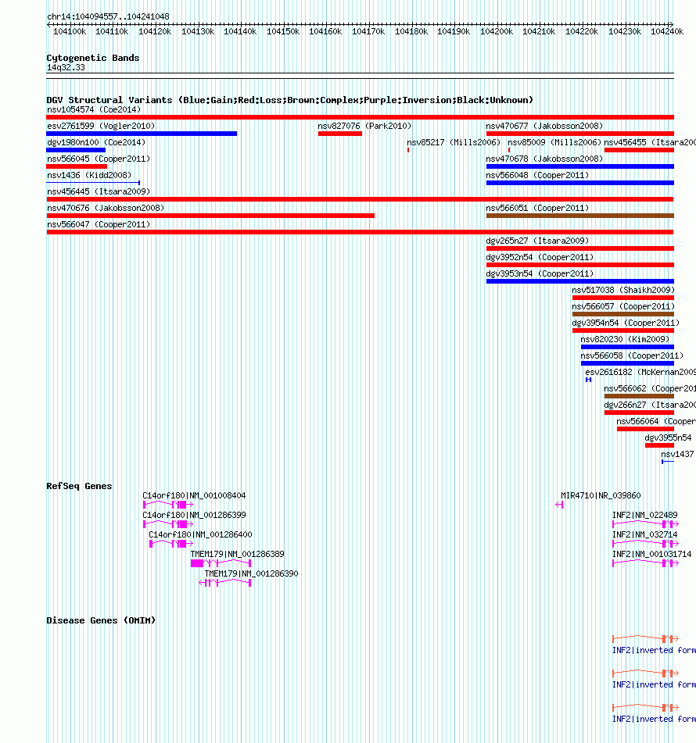Click the small MIR4710 gene glyph
This screenshot has width=696, height=743.
[559, 505]
